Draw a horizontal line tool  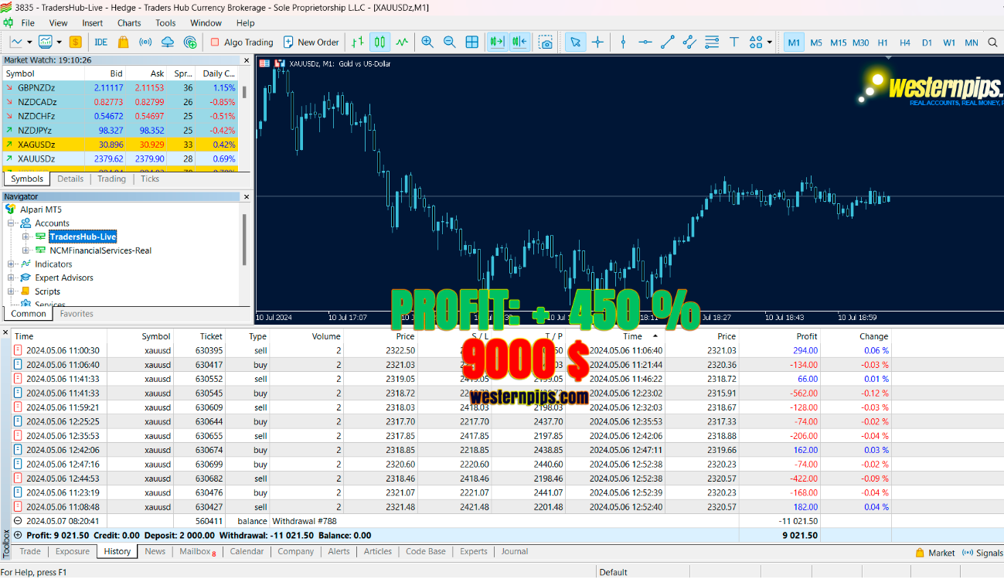645,42
